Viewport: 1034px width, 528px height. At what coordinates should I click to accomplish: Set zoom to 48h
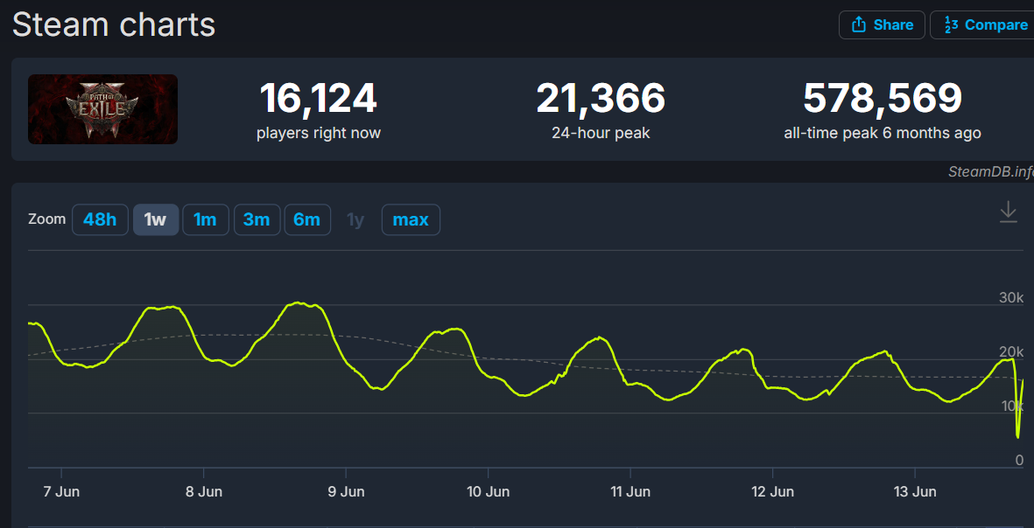100,219
